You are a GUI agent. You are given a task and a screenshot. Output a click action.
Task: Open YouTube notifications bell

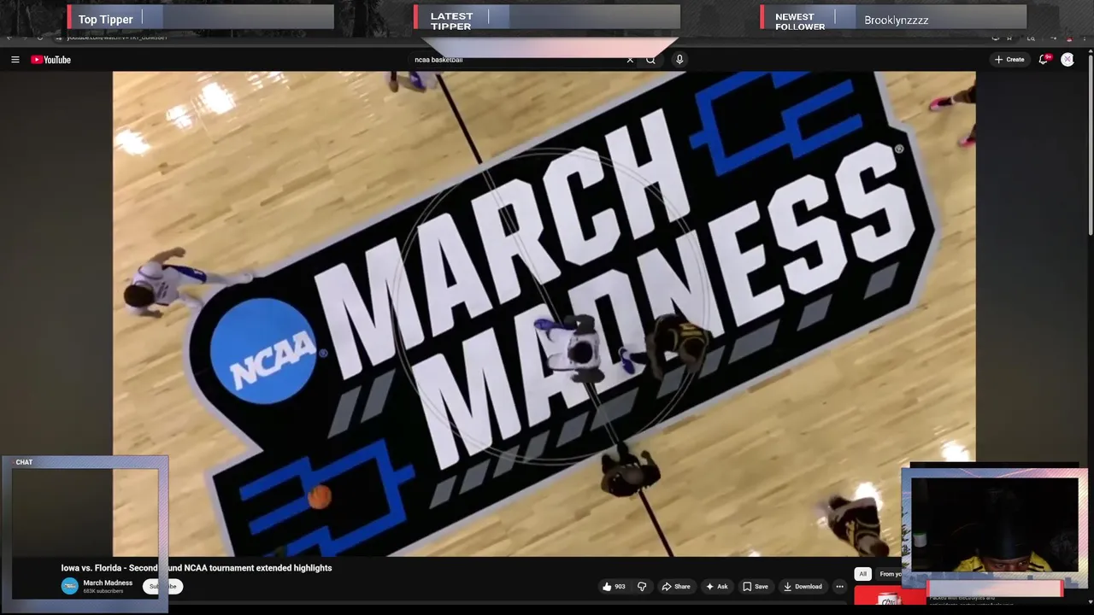coord(1043,60)
